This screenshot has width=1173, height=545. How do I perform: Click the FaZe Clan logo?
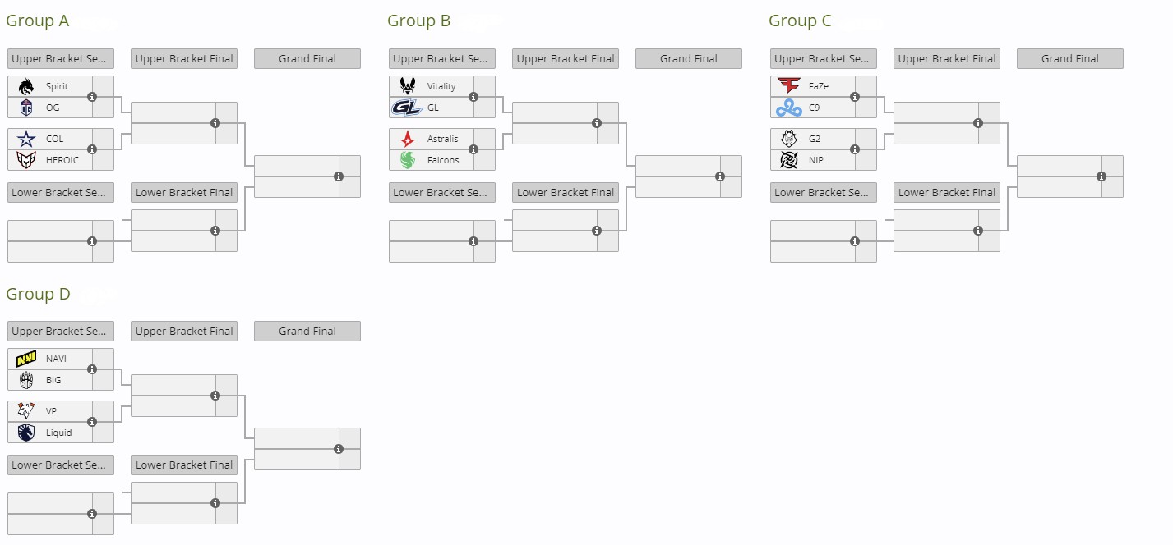(789, 86)
